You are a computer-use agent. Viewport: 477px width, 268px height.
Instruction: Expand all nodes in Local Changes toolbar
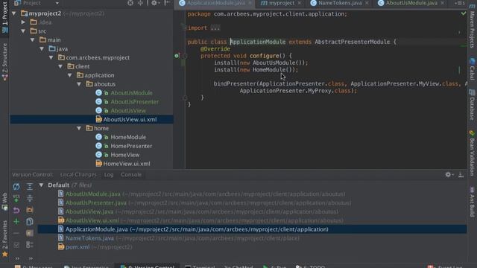point(30,186)
